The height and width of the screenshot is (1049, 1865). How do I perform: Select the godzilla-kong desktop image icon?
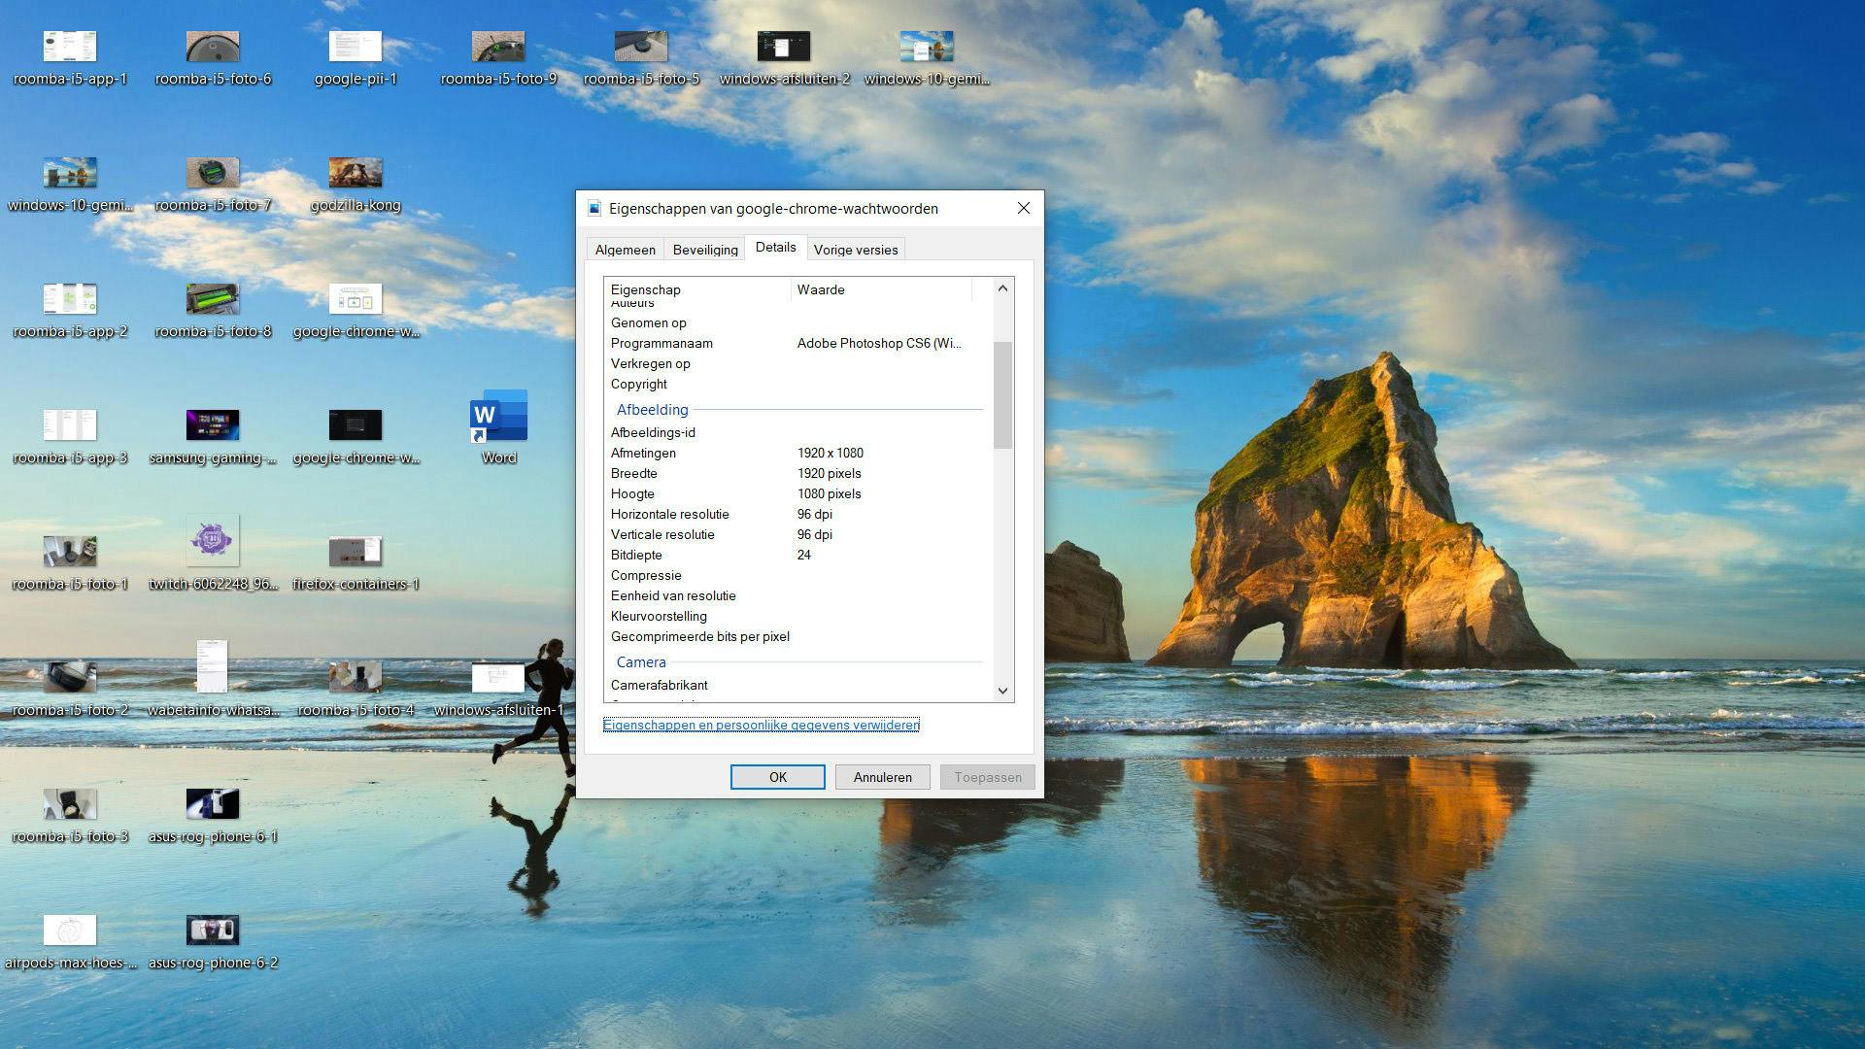[x=356, y=174]
